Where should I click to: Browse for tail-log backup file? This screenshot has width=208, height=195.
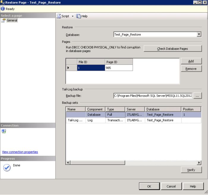(198, 96)
